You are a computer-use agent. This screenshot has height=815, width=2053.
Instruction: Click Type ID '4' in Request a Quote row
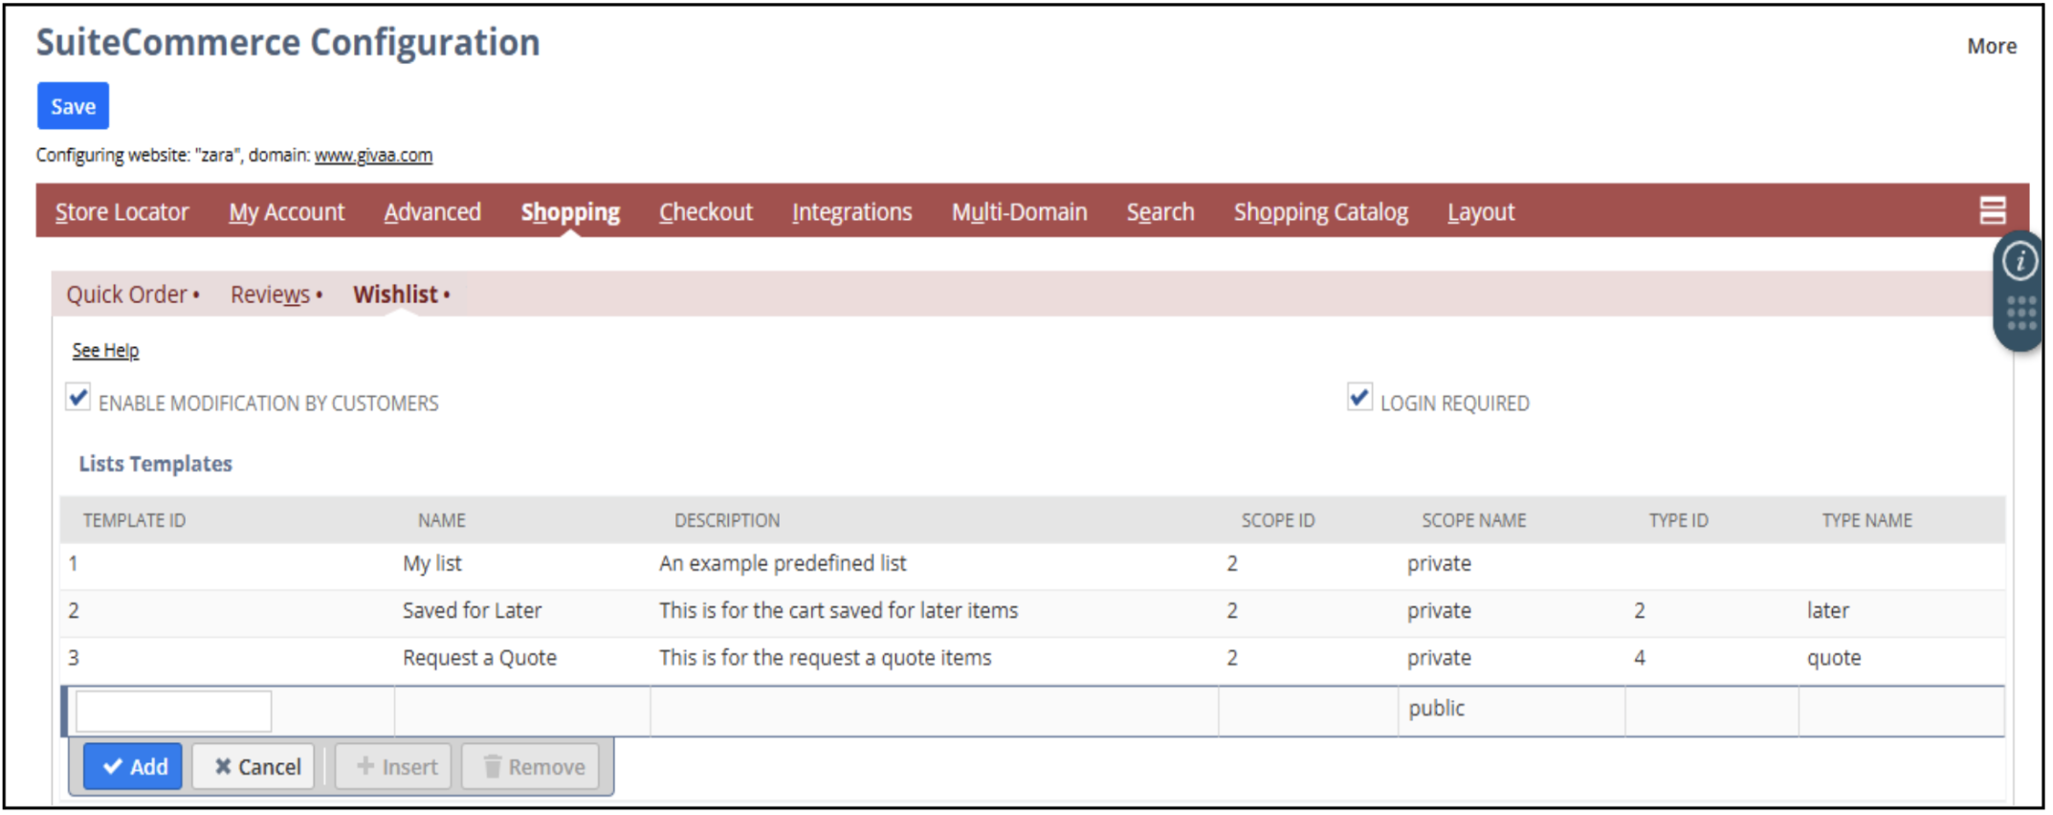pyautogui.click(x=1640, y=658)
